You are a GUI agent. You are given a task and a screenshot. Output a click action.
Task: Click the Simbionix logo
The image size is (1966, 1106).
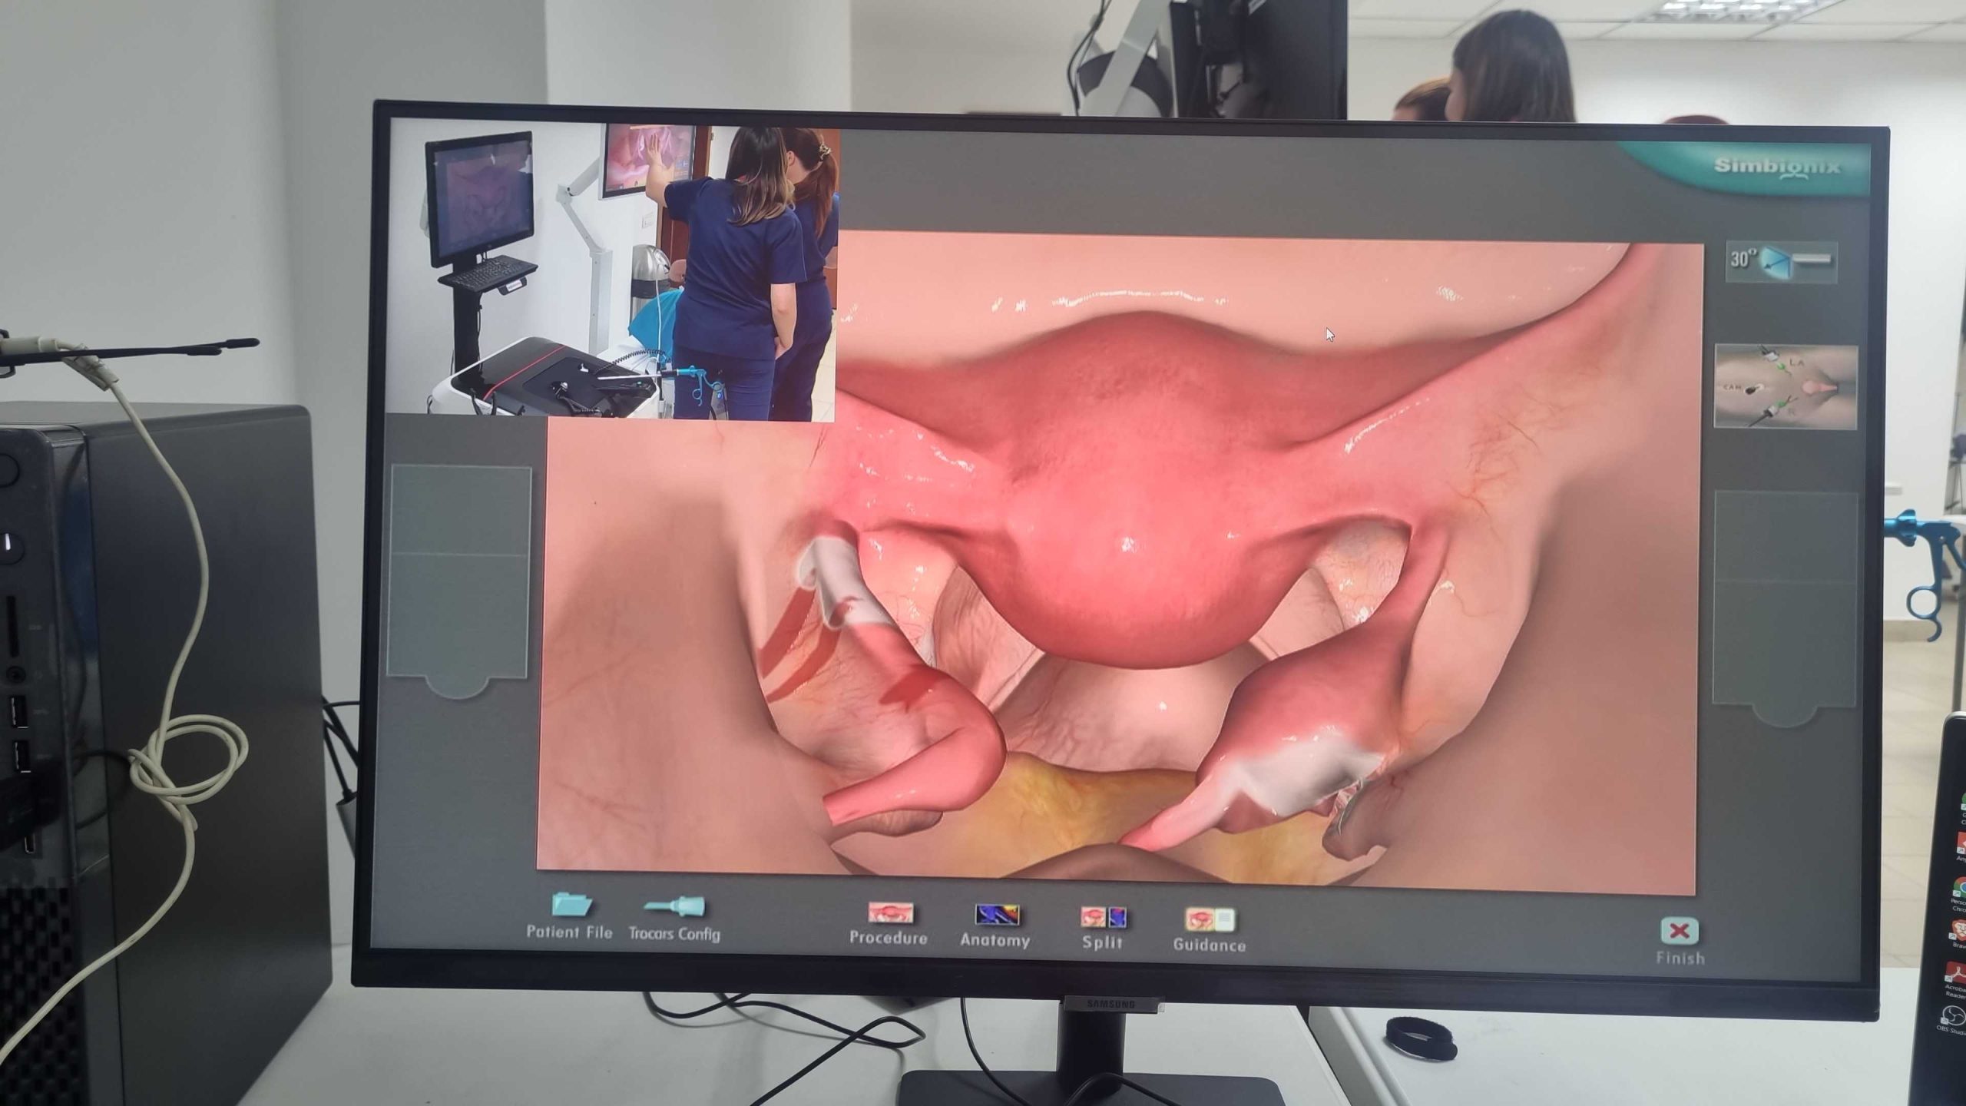click(1777, 168)
